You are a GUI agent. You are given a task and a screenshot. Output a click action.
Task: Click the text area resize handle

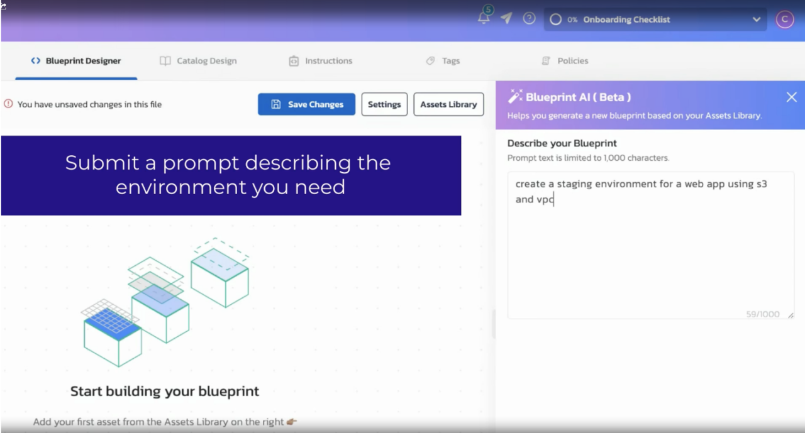pos(790,315)
